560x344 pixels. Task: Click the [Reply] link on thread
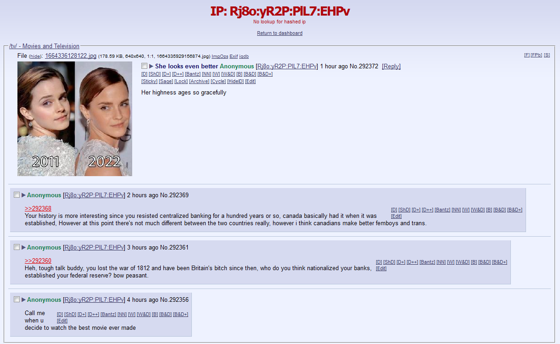391,67
